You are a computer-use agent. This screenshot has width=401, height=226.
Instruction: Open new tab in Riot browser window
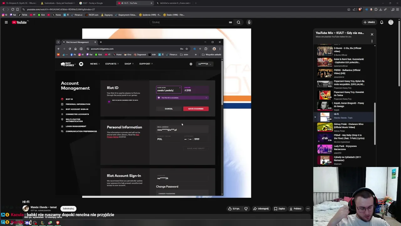101,42
